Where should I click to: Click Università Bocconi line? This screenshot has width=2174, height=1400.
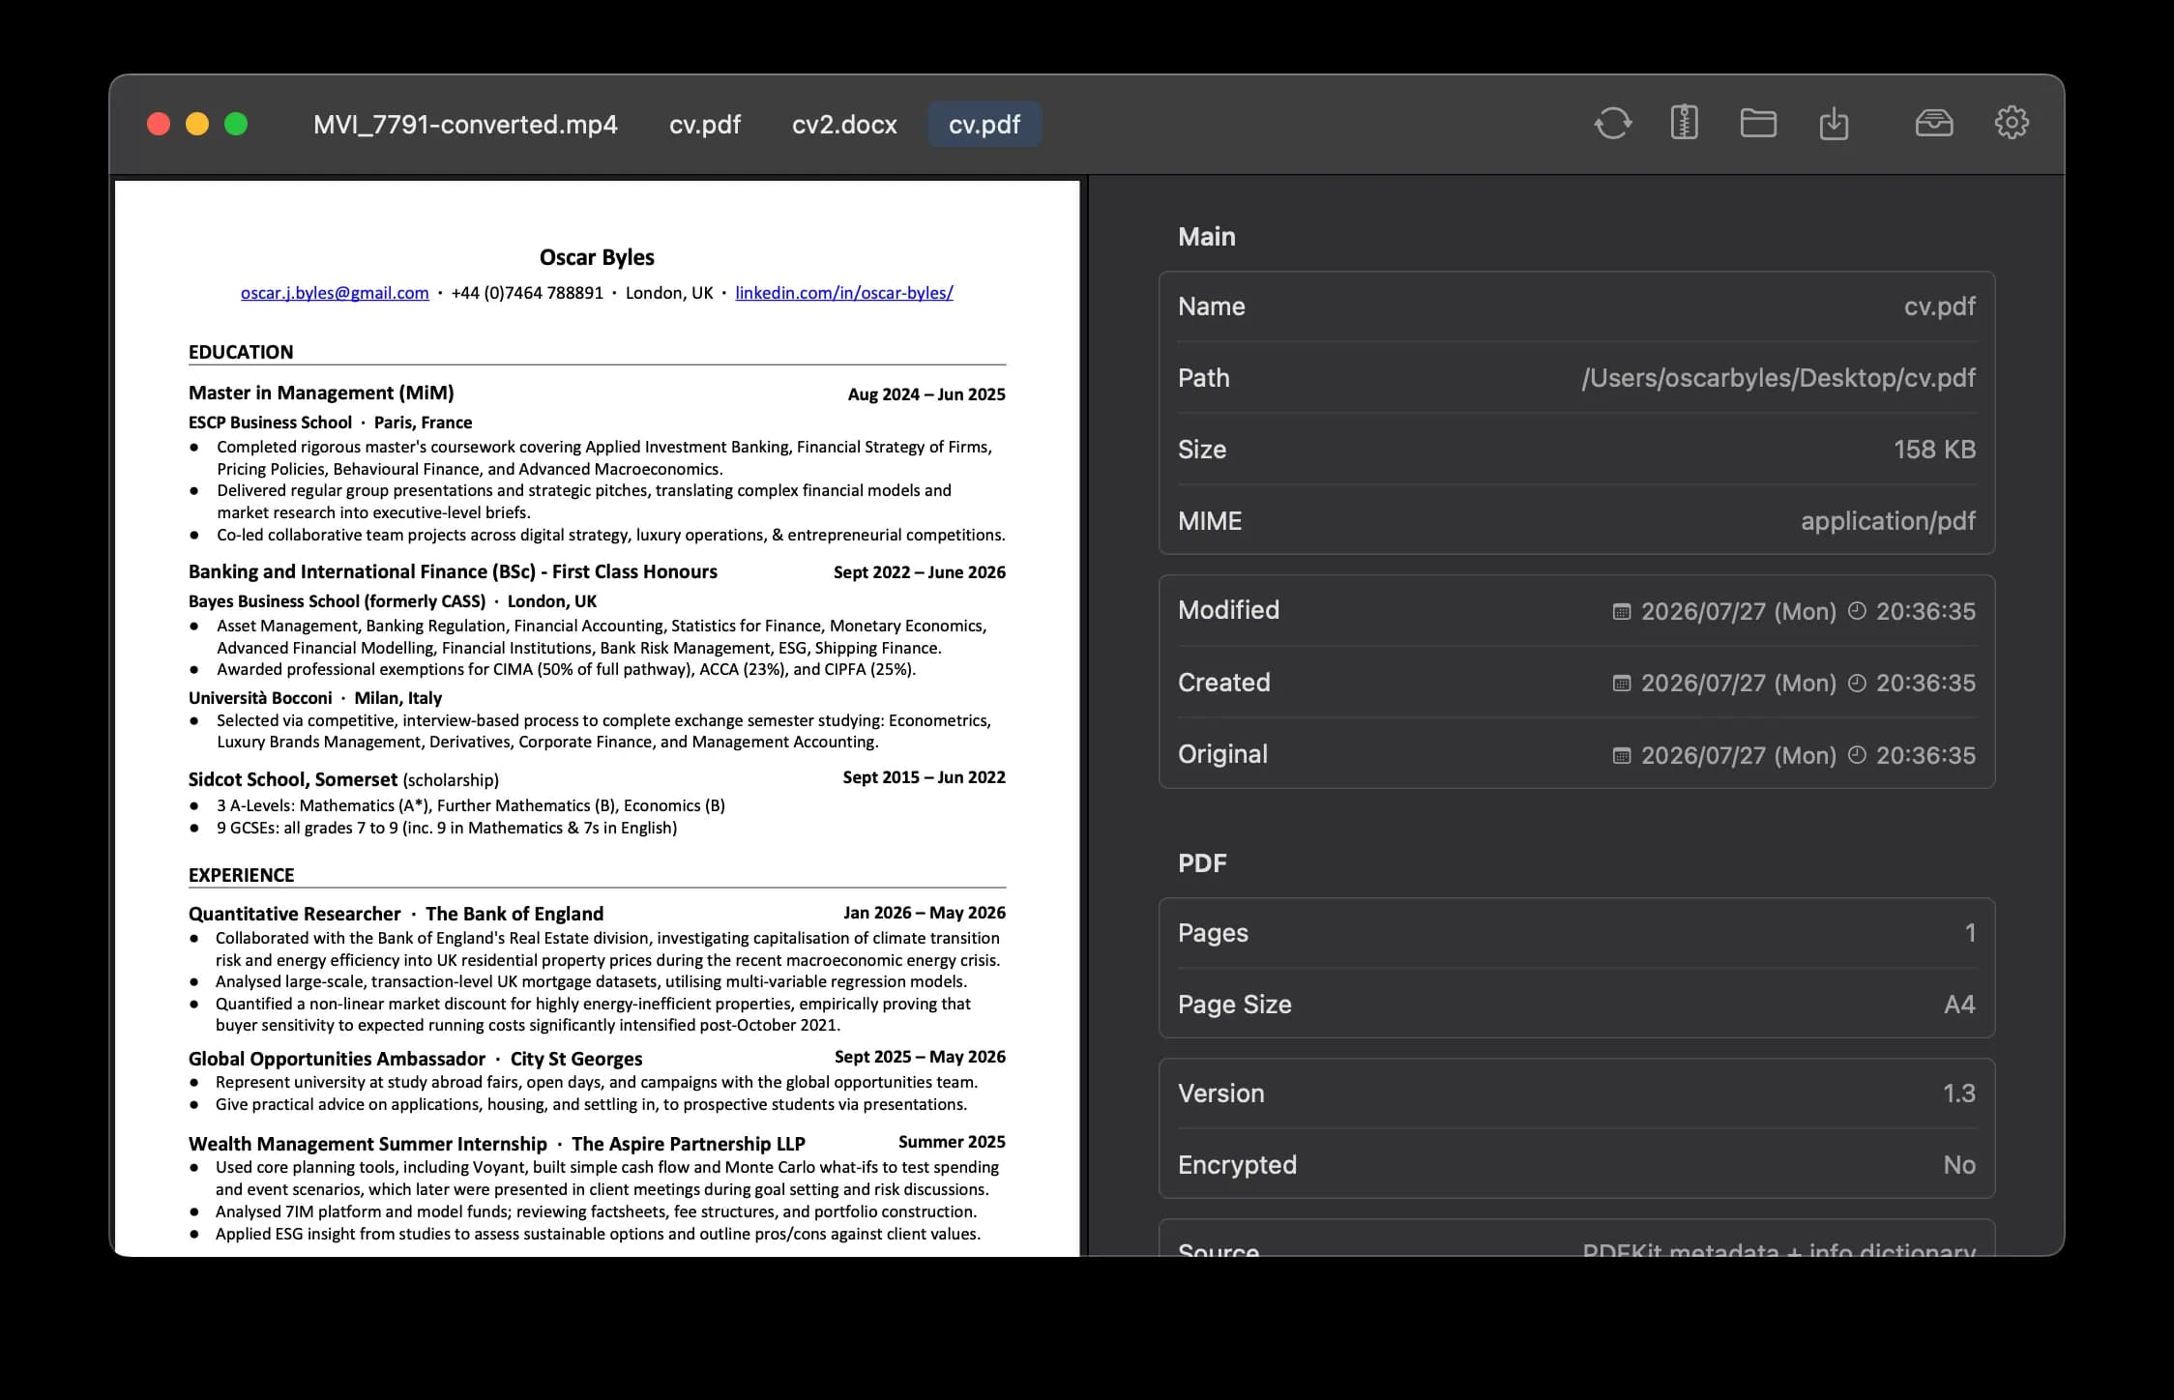[314, 698]
